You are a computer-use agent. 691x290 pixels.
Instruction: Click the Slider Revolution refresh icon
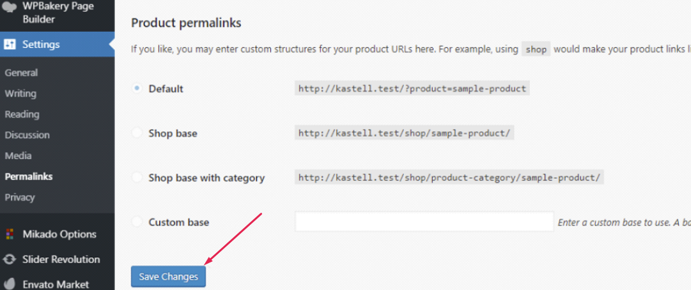tap(10, 259)
